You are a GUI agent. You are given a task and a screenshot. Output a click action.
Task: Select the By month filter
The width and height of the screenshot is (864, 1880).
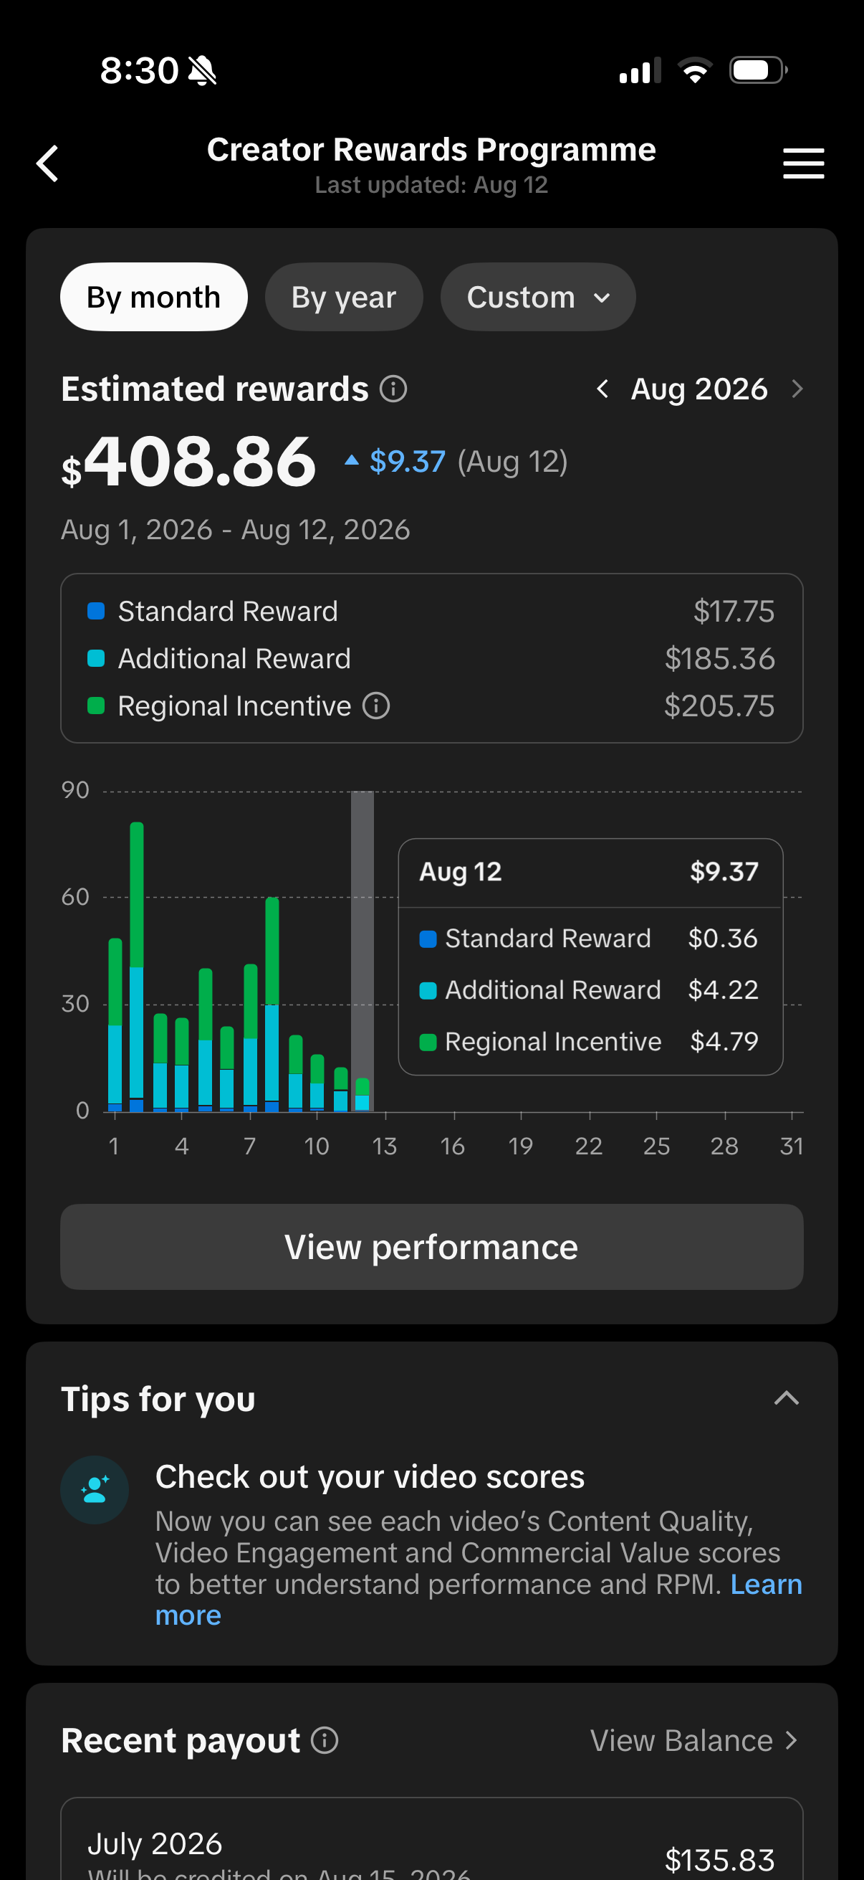coord(154,297)
